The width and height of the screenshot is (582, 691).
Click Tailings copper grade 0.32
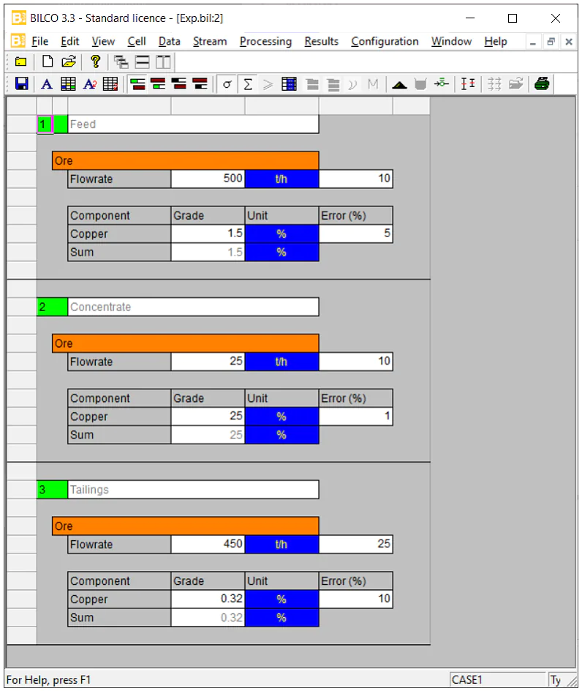[208, 599]
